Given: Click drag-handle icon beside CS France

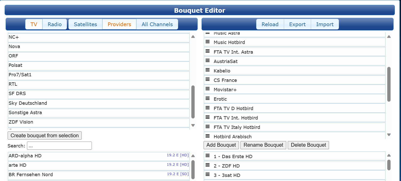Looking at the screenshot, I should coord(208,79).
